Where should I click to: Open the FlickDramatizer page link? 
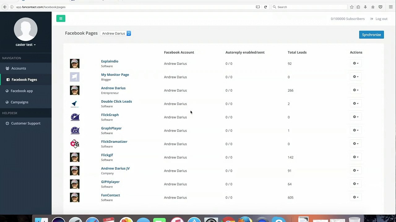tap(114, 142)
